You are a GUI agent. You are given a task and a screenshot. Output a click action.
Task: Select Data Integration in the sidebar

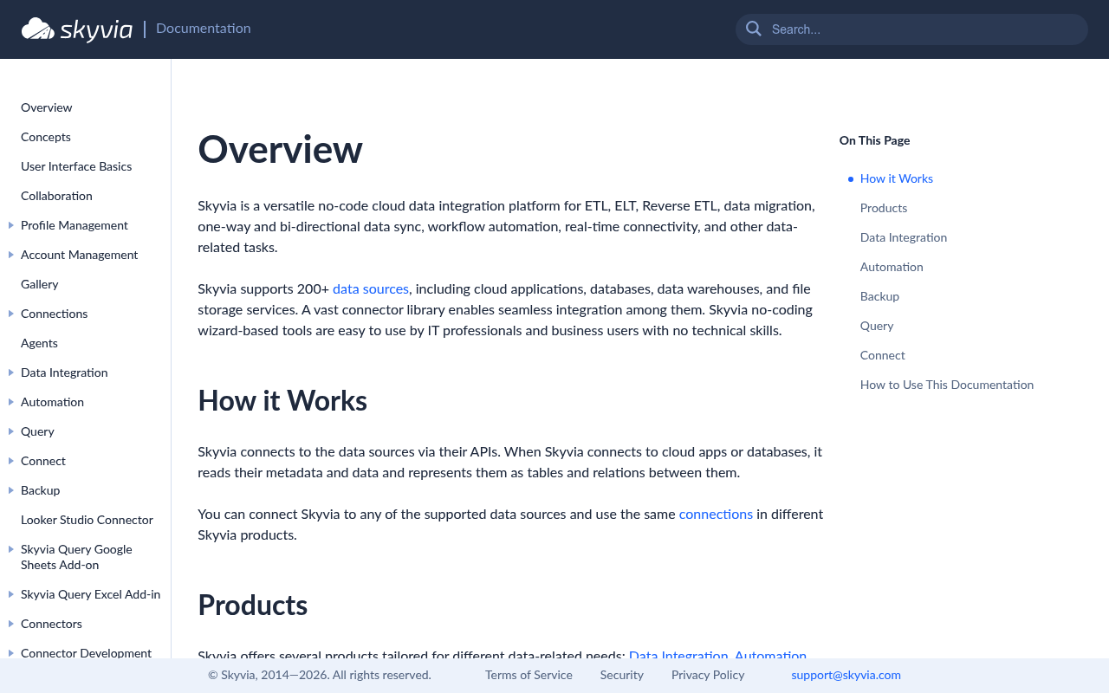point(64,372)
